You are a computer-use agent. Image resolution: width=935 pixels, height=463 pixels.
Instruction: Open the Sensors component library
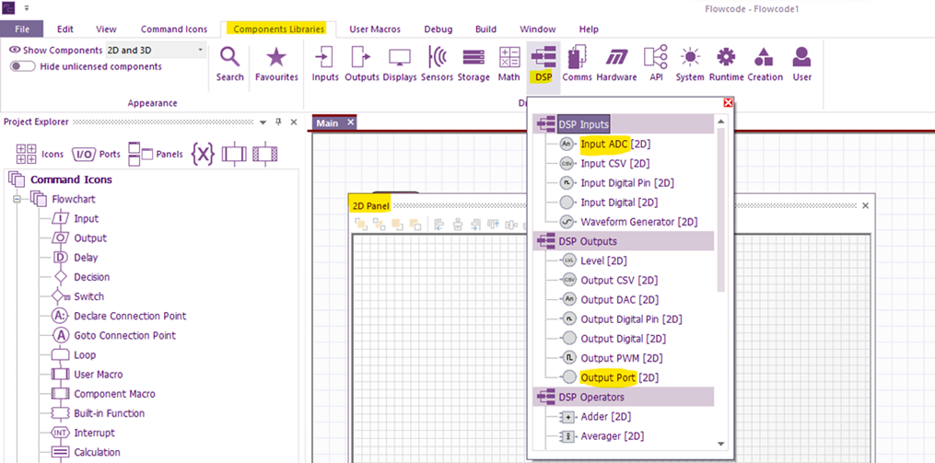pyautogui.click(x=437, y=64)
